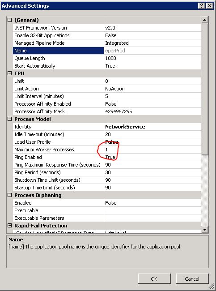This screenshot has width=216, height=291.
Task: Select the .NET Framework Version row
Action: coord(107,28)
